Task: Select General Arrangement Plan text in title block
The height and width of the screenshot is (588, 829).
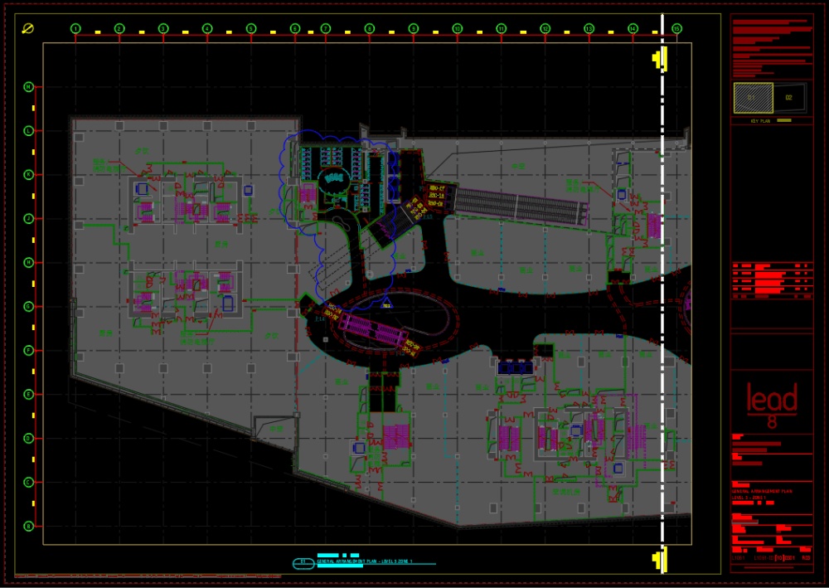Action: 761,492
